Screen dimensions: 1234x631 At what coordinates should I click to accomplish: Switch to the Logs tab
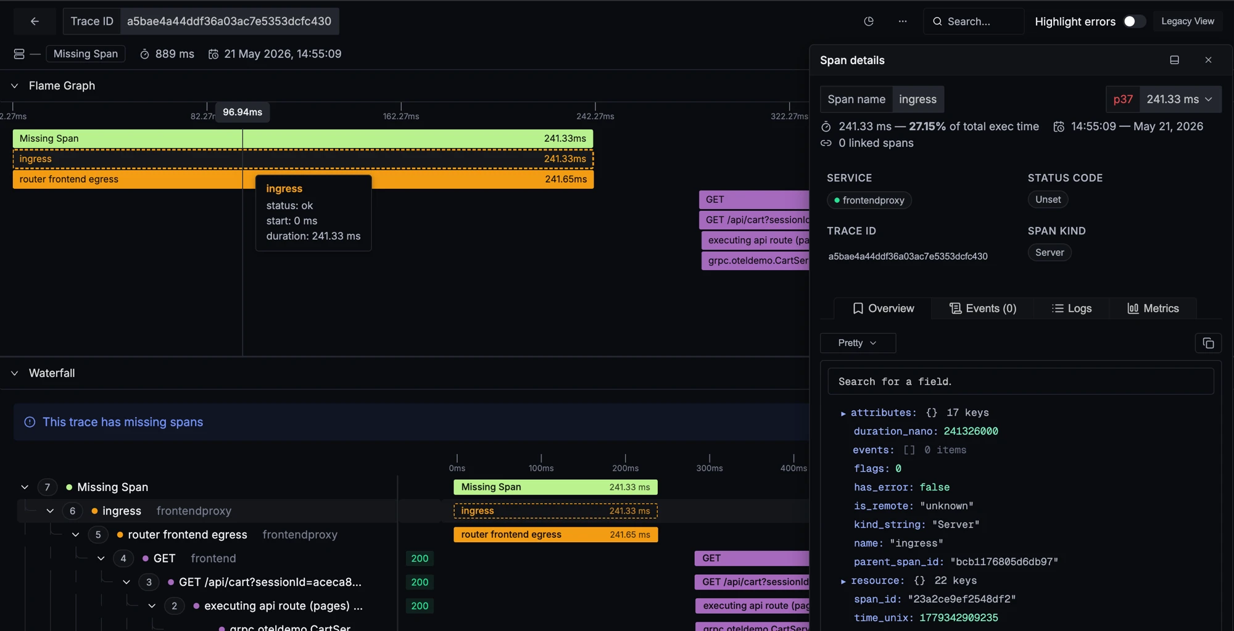[x=1072, y=308]
